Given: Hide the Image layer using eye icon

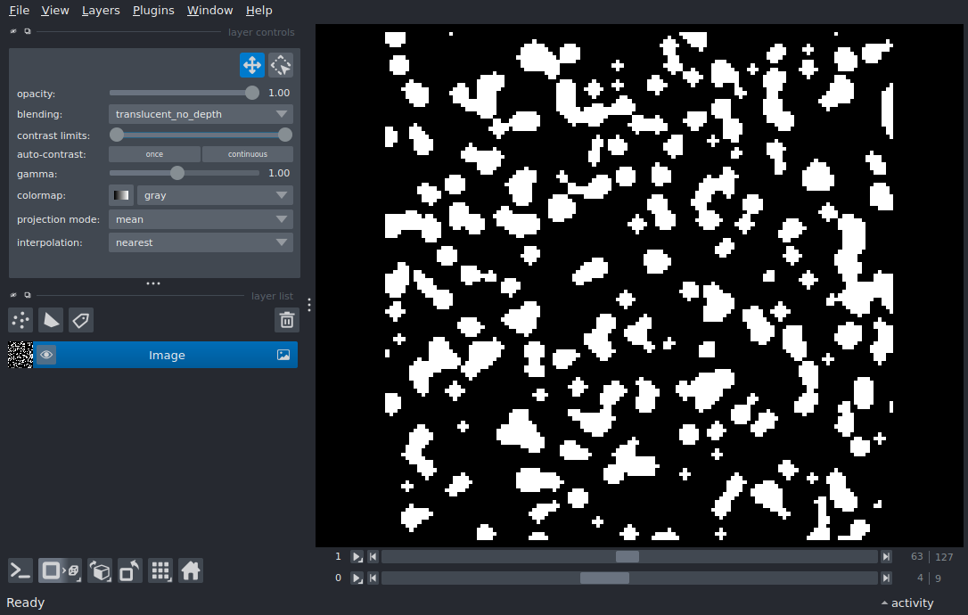Looking at the screenshot, I should (x=46, y=355).
